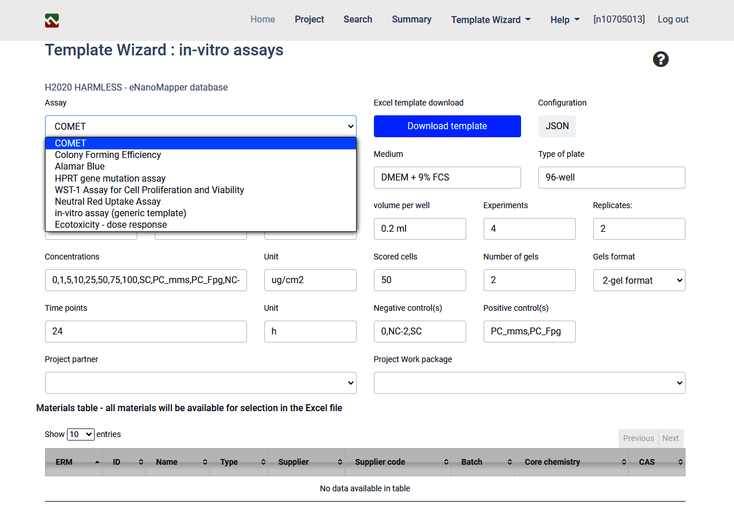Click the Download template button
The width and height of the screenshot is (734, 508).
[447, 126]
